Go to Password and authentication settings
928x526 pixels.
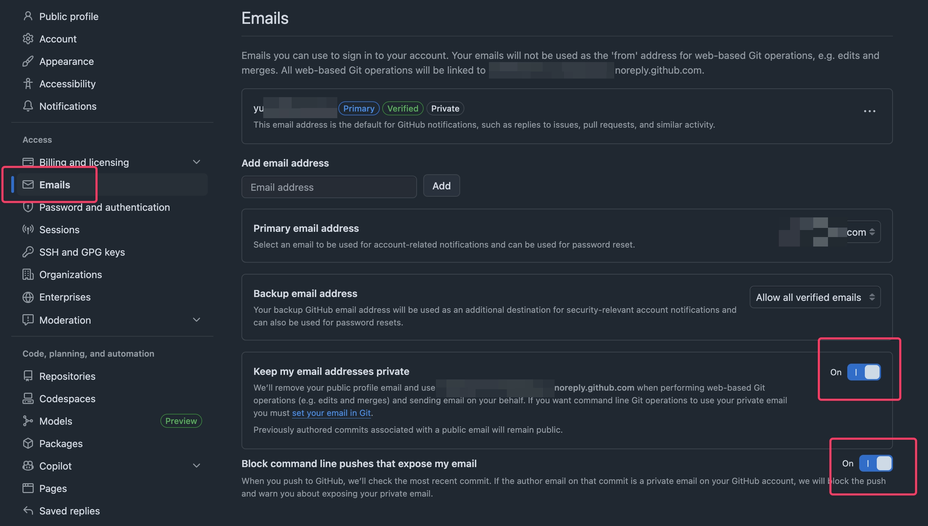click(x=105, y=207)
